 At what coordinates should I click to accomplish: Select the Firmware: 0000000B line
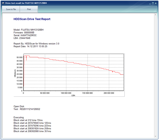tap(24, 32)
